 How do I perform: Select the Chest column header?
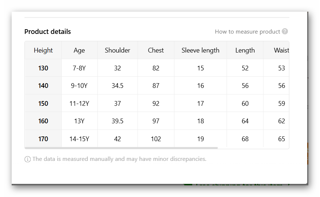pos(156,50)
